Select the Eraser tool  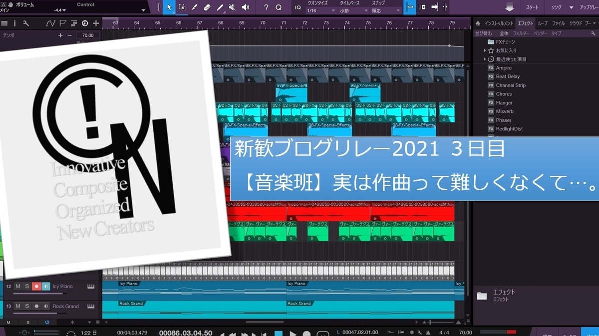207,7
